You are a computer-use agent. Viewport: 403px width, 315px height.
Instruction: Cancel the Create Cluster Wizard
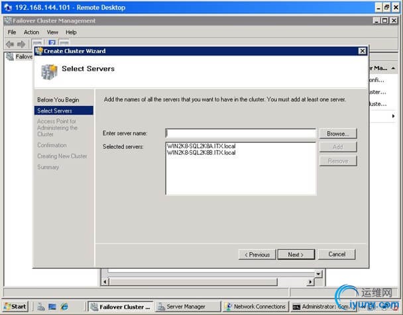tap(337, 254)
